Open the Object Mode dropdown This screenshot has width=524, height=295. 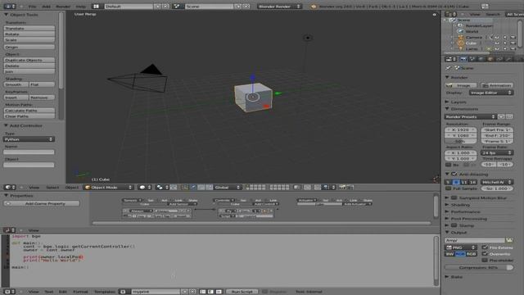(x=108, y=188)
